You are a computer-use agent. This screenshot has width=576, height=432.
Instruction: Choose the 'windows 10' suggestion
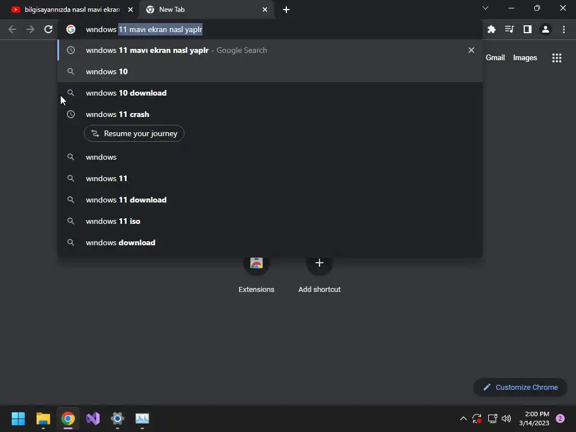270,71
